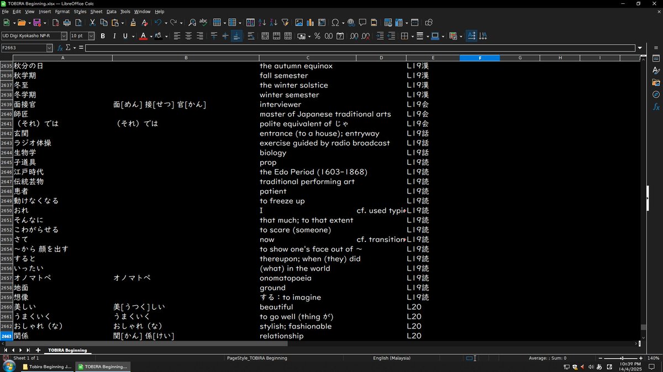Screen dimensions: 663x372
Task: Click the background color bucket swatch
Action: (159, 36)
